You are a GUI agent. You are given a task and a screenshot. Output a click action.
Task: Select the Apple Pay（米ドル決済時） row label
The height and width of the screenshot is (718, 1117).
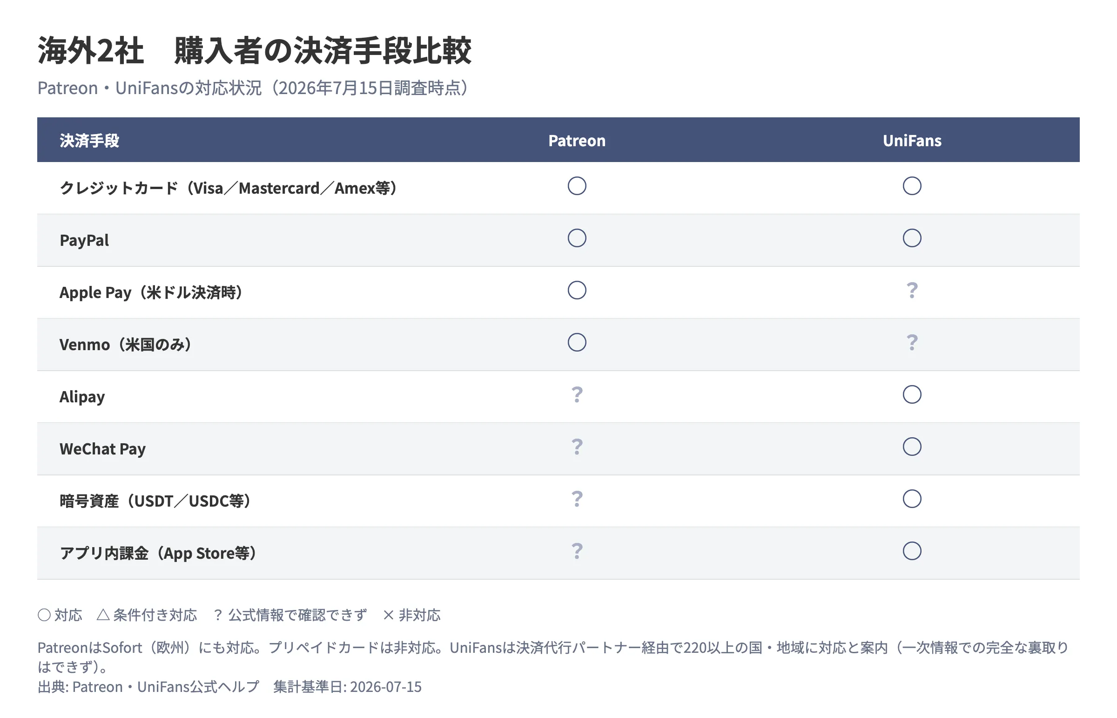pyautogui.click(x=152, y=293)
